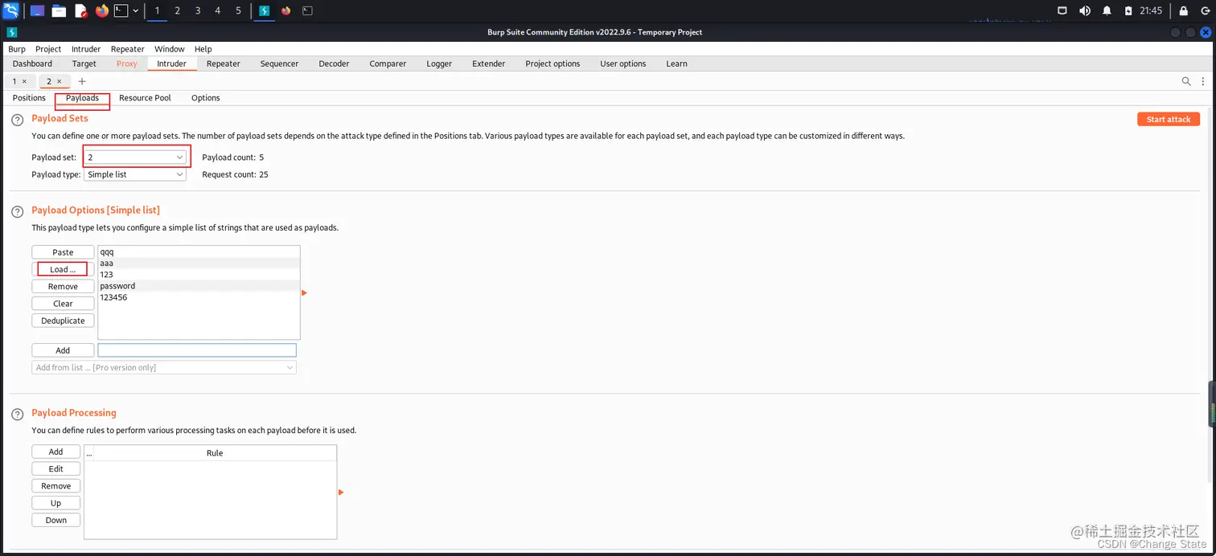1216x556 pixels.
Task: Click the Load button
Action: tap(63, 269)
